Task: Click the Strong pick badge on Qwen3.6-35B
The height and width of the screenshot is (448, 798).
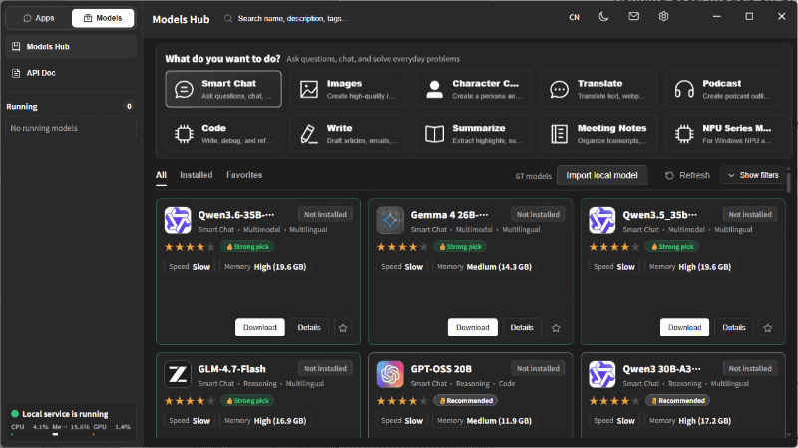Action: pos(247,246)
